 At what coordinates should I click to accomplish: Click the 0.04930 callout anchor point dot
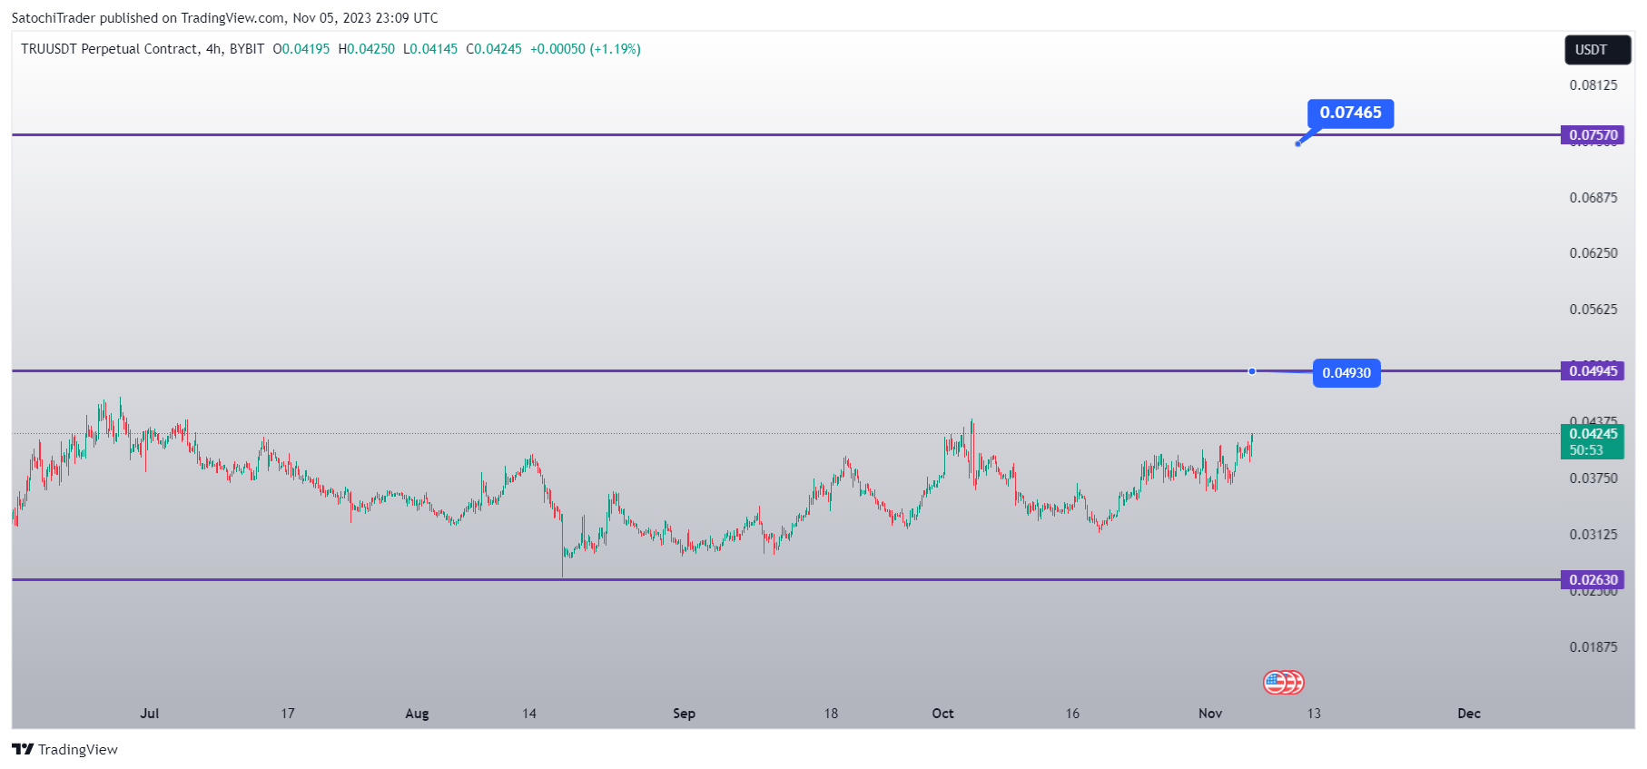click(1252, 371)
